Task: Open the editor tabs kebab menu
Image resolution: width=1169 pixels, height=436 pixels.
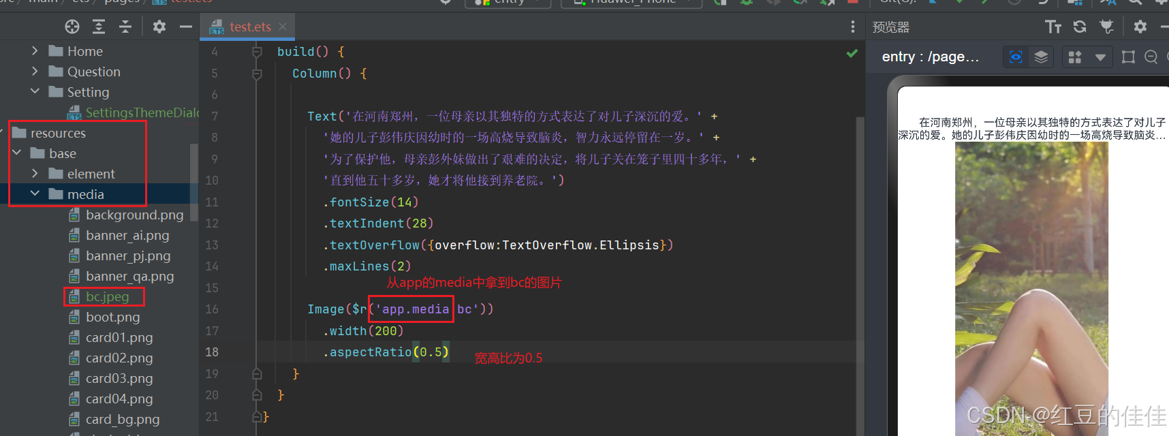Action: coord(853,27)
